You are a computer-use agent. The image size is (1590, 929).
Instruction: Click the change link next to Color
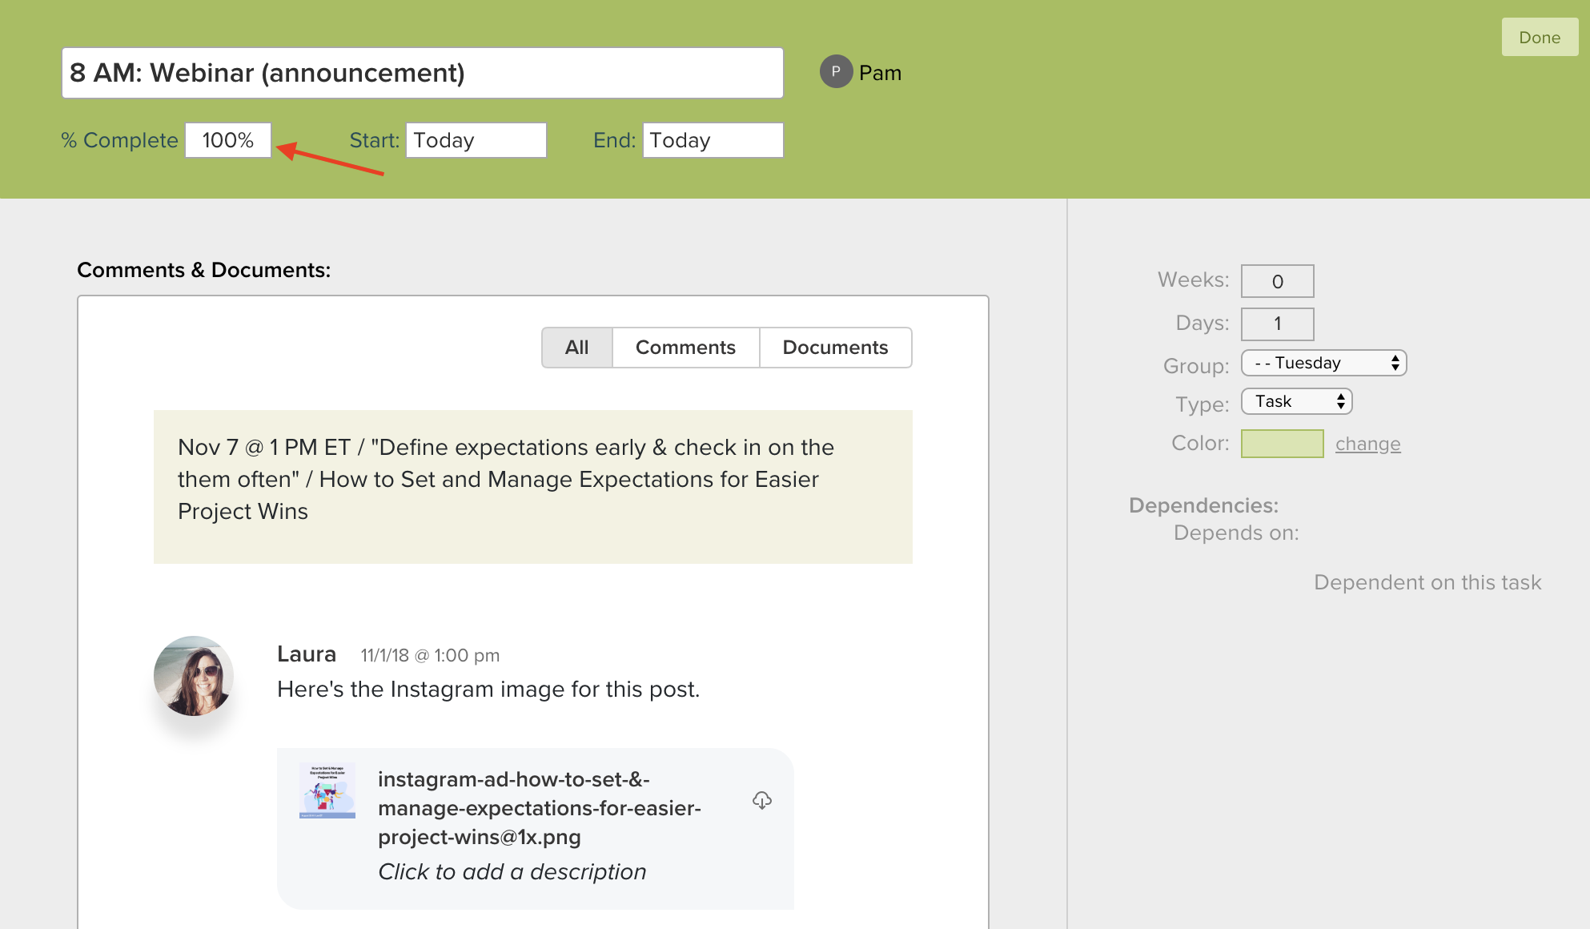1367,443
